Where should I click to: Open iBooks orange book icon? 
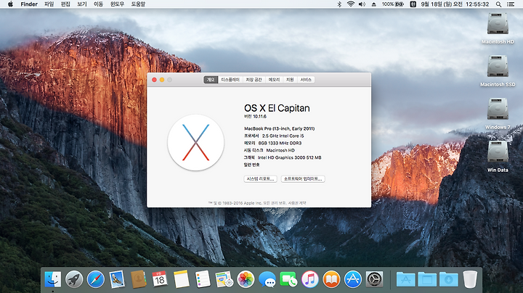[331, 279]
